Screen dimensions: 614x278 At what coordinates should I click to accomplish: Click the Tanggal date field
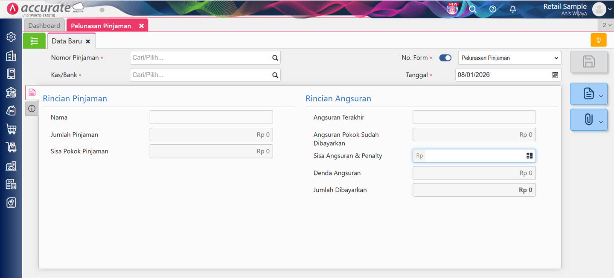pyautogui.click(x=508, y=75)
